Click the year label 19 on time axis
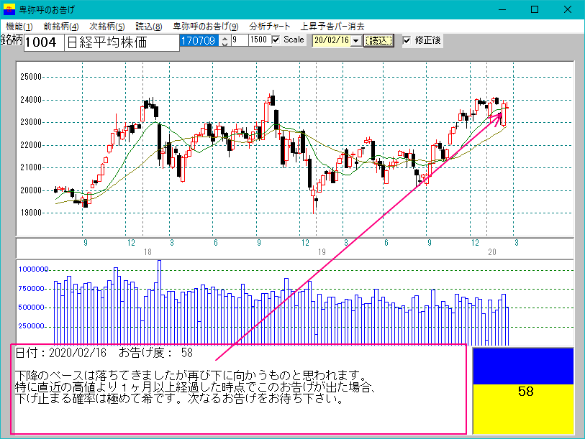 [x=322, y=252]
